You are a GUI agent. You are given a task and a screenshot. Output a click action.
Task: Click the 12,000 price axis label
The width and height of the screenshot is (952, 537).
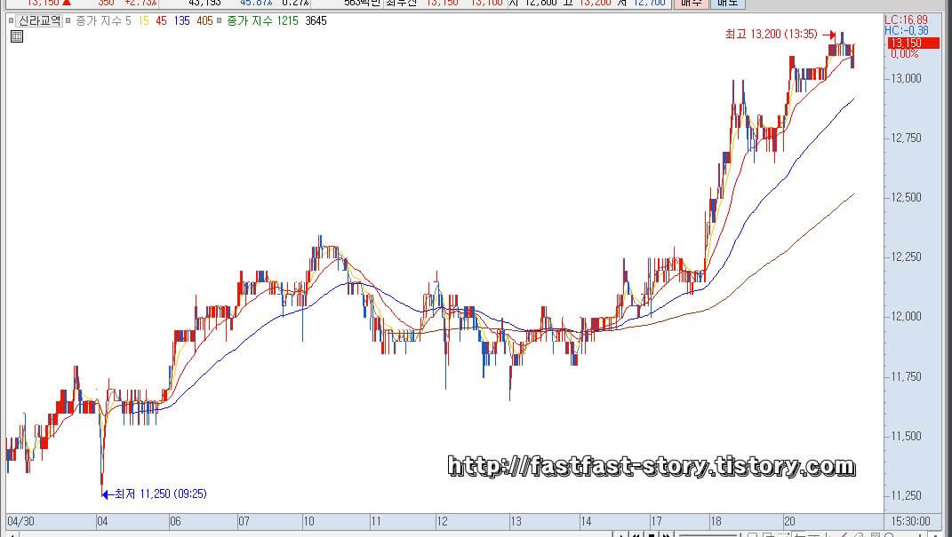pyautogui.click(x=906, y=316)
